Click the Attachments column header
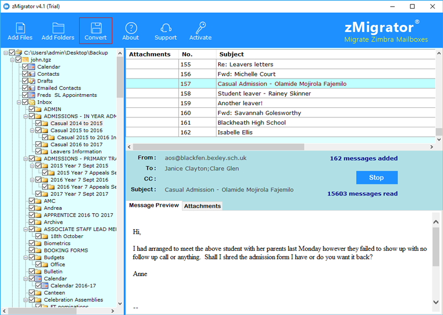 coord(152,54)
